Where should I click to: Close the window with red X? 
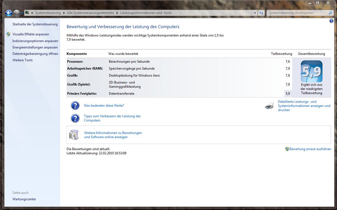[x=328, y=3]
